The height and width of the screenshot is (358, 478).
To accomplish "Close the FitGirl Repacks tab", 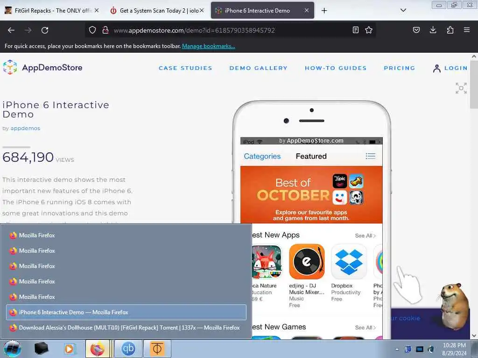I will point(96,10).
